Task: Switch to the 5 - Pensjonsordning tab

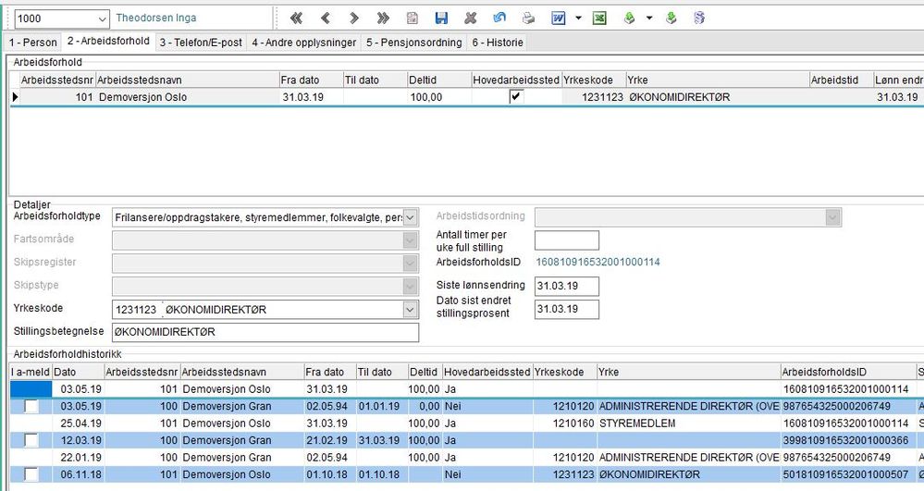Action: pos(413,43)
